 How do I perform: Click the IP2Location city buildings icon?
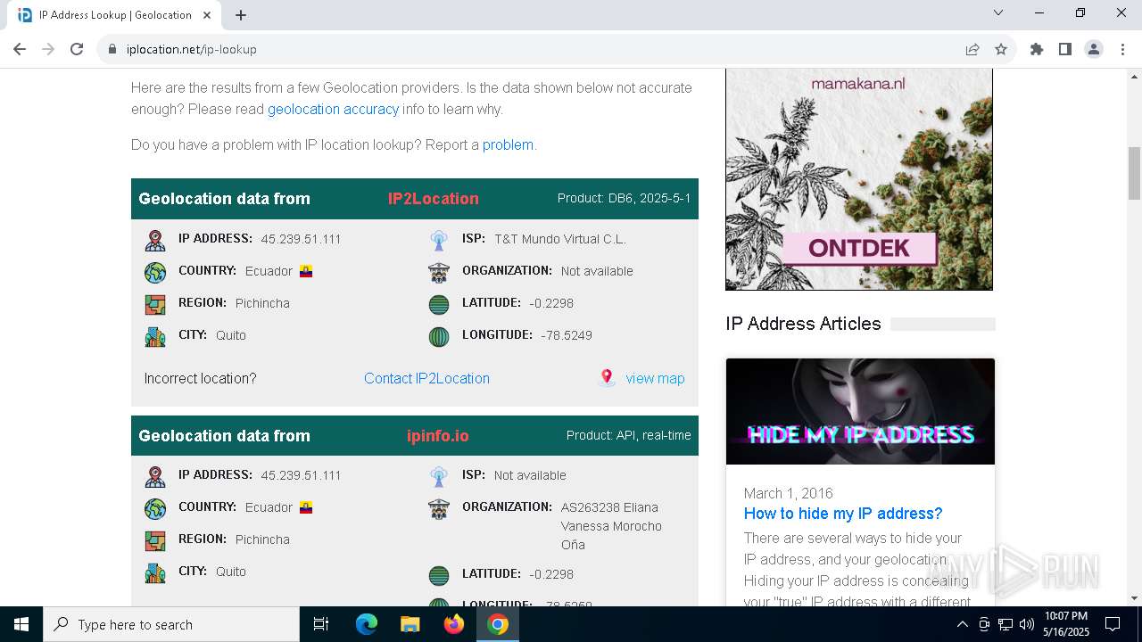(x=155, y=336)
